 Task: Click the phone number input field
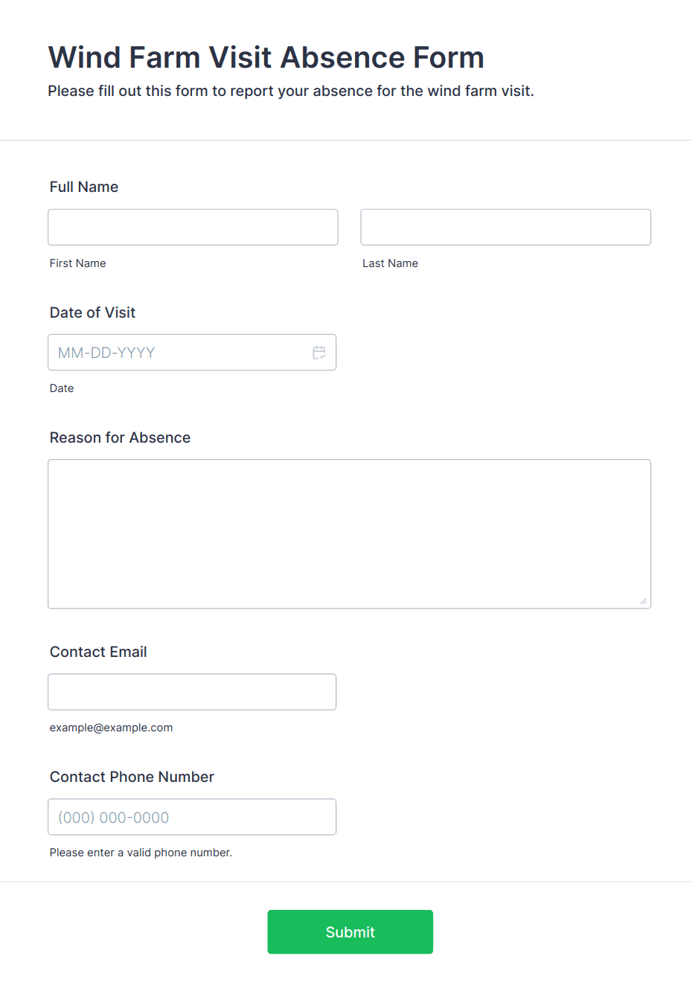tap(192, 817)
